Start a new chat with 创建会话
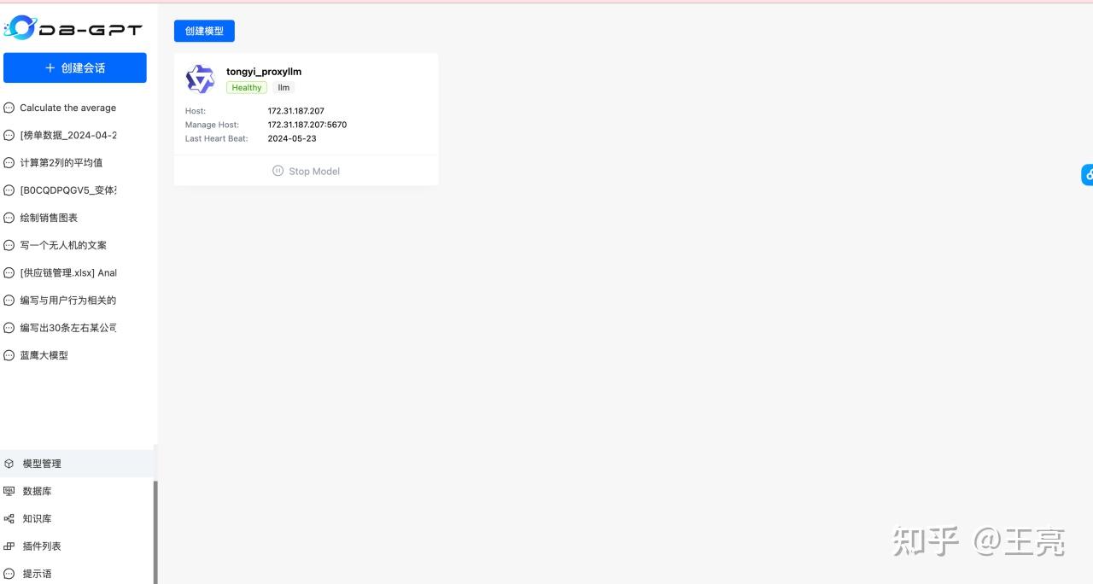 click(x=75, y=67)
